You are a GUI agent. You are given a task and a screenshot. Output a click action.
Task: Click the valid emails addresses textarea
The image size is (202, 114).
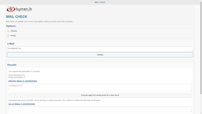pos(100,109)
